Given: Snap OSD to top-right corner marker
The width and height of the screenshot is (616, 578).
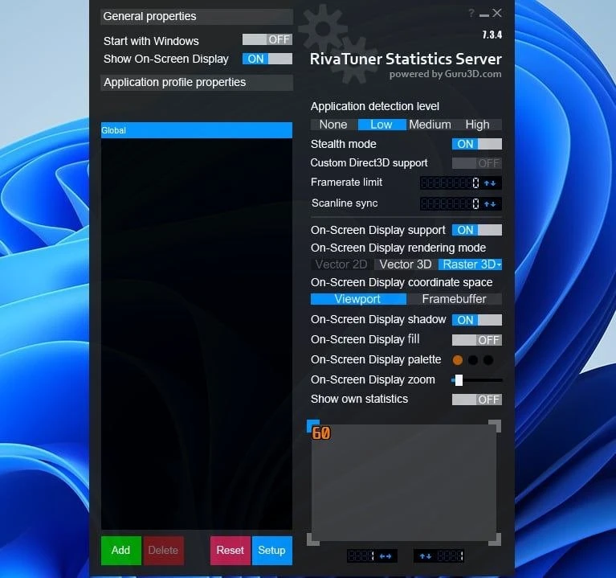Looking at the screenshot, I should (495, 426).
